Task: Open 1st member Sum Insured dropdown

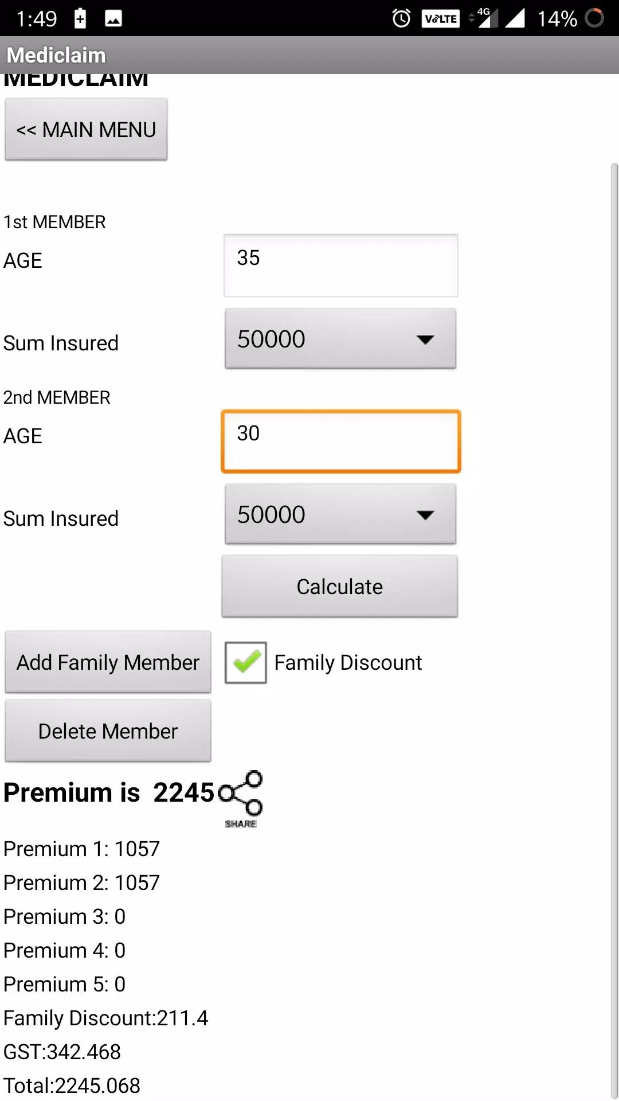Action: pos(340,339)
